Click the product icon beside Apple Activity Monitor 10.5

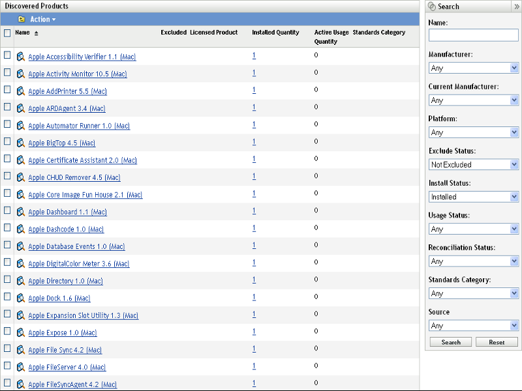tap(21, 74)
